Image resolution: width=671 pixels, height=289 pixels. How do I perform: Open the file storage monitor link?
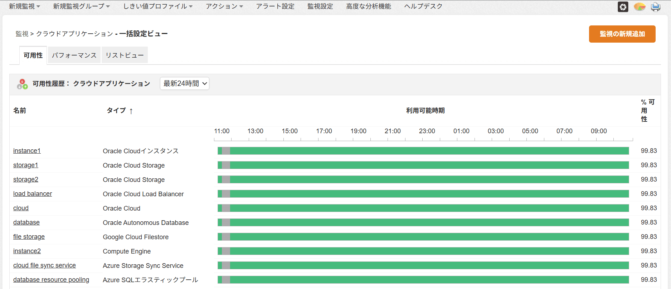click(x=29, y=237)
